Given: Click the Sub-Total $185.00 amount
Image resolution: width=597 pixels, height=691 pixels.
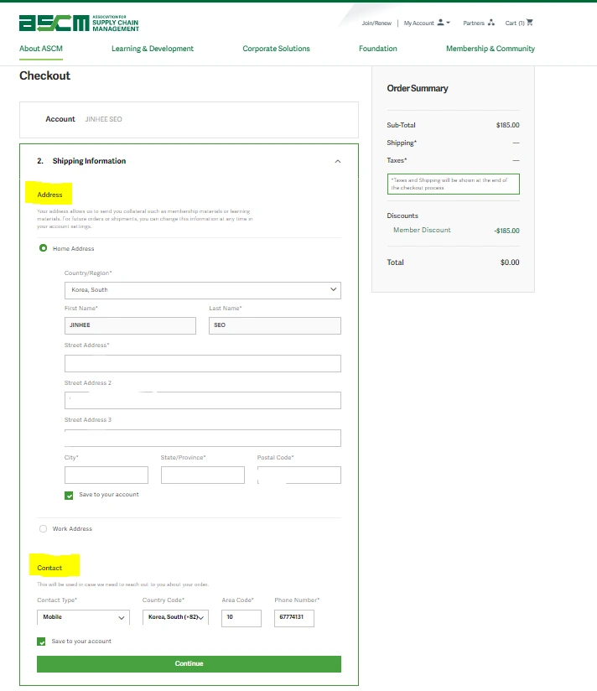Looking at the screenshot, I should coord(507,125).
